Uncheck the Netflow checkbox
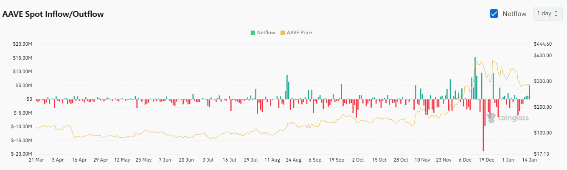Image resolution: width=567 pixels, height=170 pixels. (x=494, y=14)
